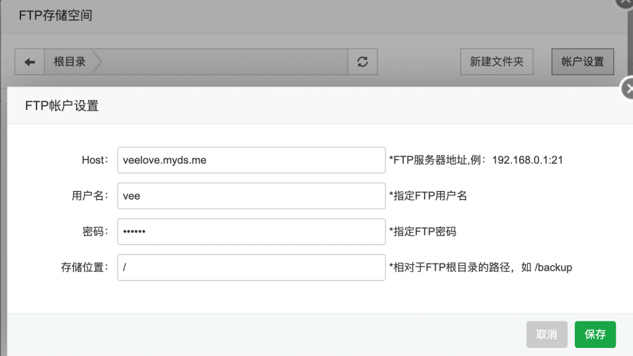Select the 密码 password field
Viewport: 633px width, 356px height.
251,232
